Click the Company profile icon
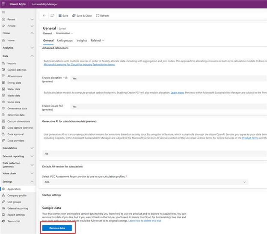This screenshot has width=267, height=234. coord(3,196)
